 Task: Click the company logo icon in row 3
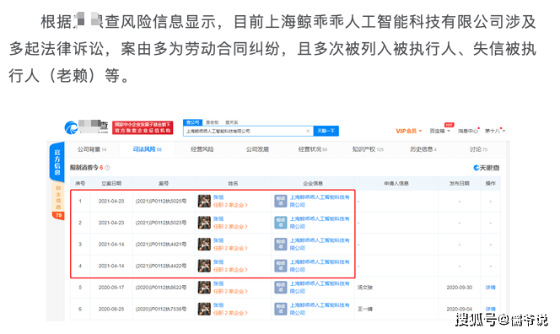(x=281, y=245)
